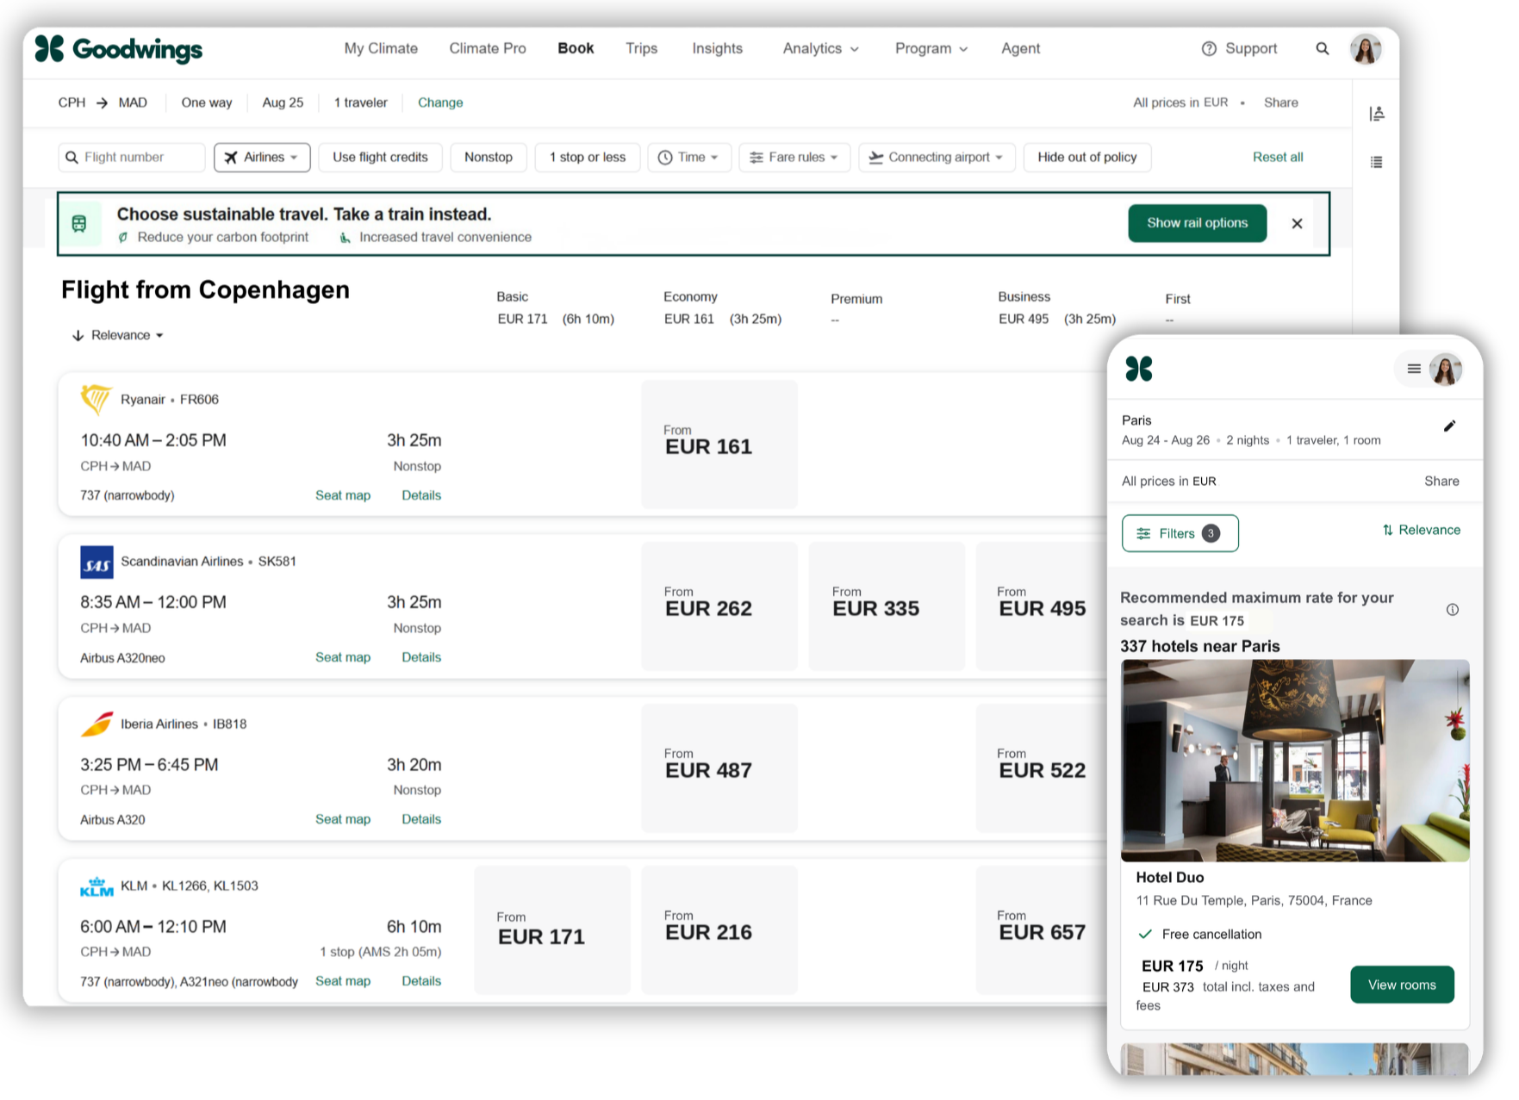Toggle the 1 stop or less filter

pyautogui.click(x=588, y=158)
